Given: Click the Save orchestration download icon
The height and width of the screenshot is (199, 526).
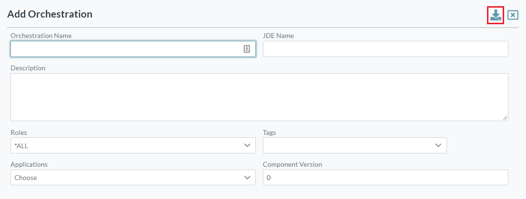Looking at the screenshot, I should 496,15.
